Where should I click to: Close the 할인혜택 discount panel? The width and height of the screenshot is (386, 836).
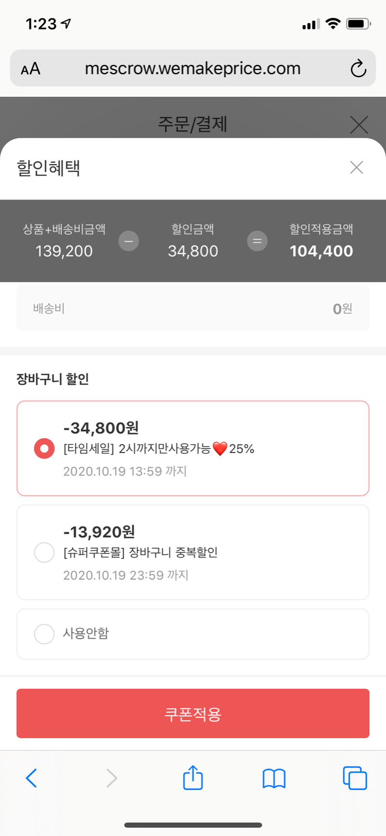(357, 167)
